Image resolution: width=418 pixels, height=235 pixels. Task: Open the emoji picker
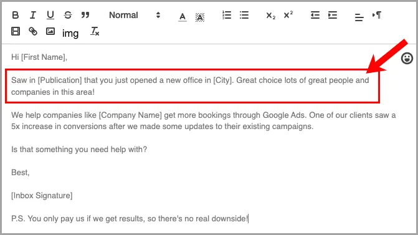tap(407, 58)
